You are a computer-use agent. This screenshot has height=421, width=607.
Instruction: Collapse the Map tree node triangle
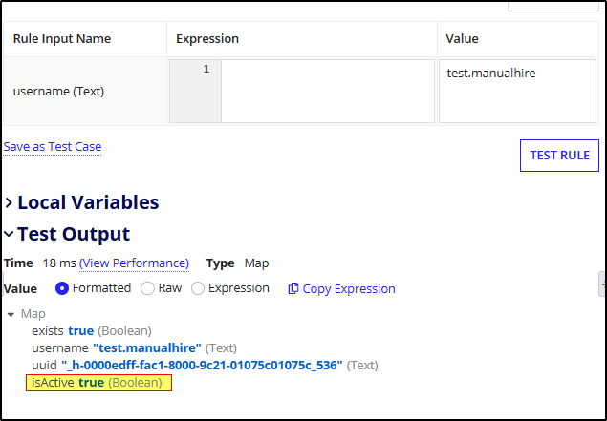[11, 314]
